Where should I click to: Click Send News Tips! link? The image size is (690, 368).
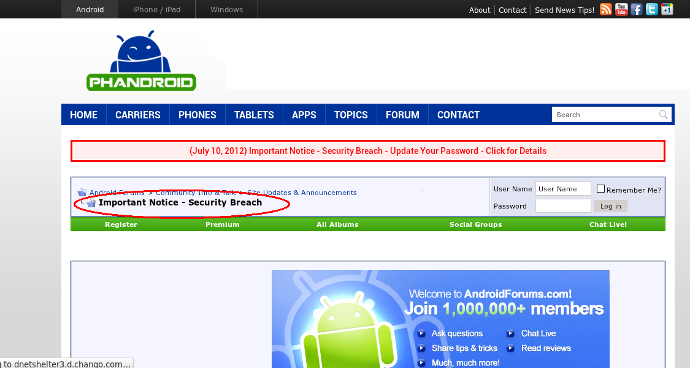tap(565, 10)
